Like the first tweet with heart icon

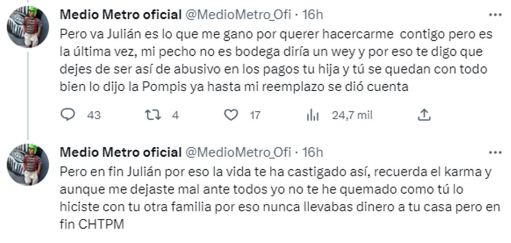coord(231,115)
